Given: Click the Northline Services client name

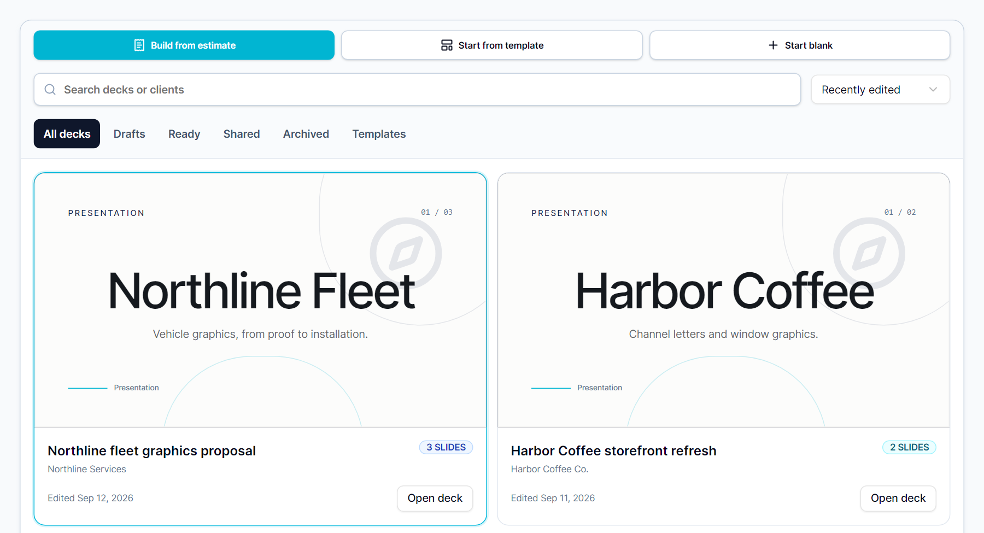Looking at the screenshot, I should [87, 469].
